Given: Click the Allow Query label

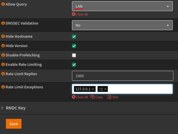Looking at the screenshot, I should (16, 4).
